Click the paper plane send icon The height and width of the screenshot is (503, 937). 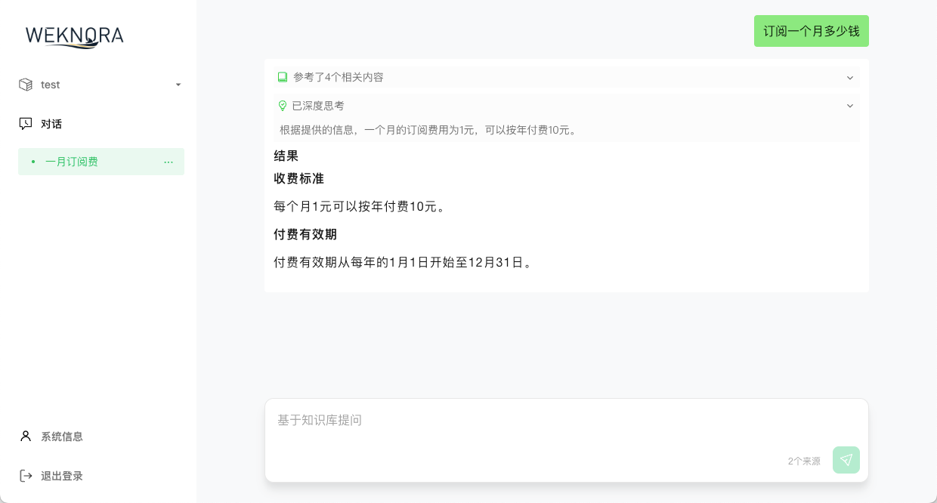tap(846, 460)
